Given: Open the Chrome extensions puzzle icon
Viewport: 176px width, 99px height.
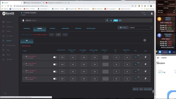Looking at the screenshot, I should pos(145,6).
